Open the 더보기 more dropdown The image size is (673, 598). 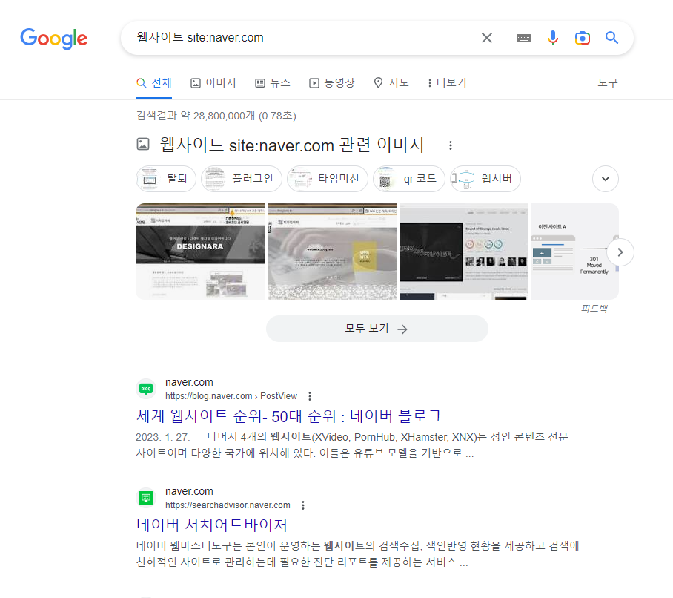point(446,83)
